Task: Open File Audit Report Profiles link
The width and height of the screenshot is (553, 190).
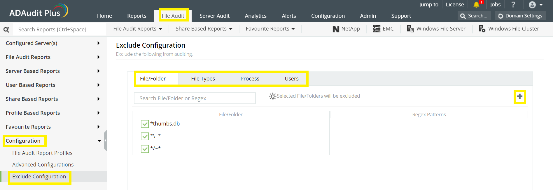Action: coord(42,153)
